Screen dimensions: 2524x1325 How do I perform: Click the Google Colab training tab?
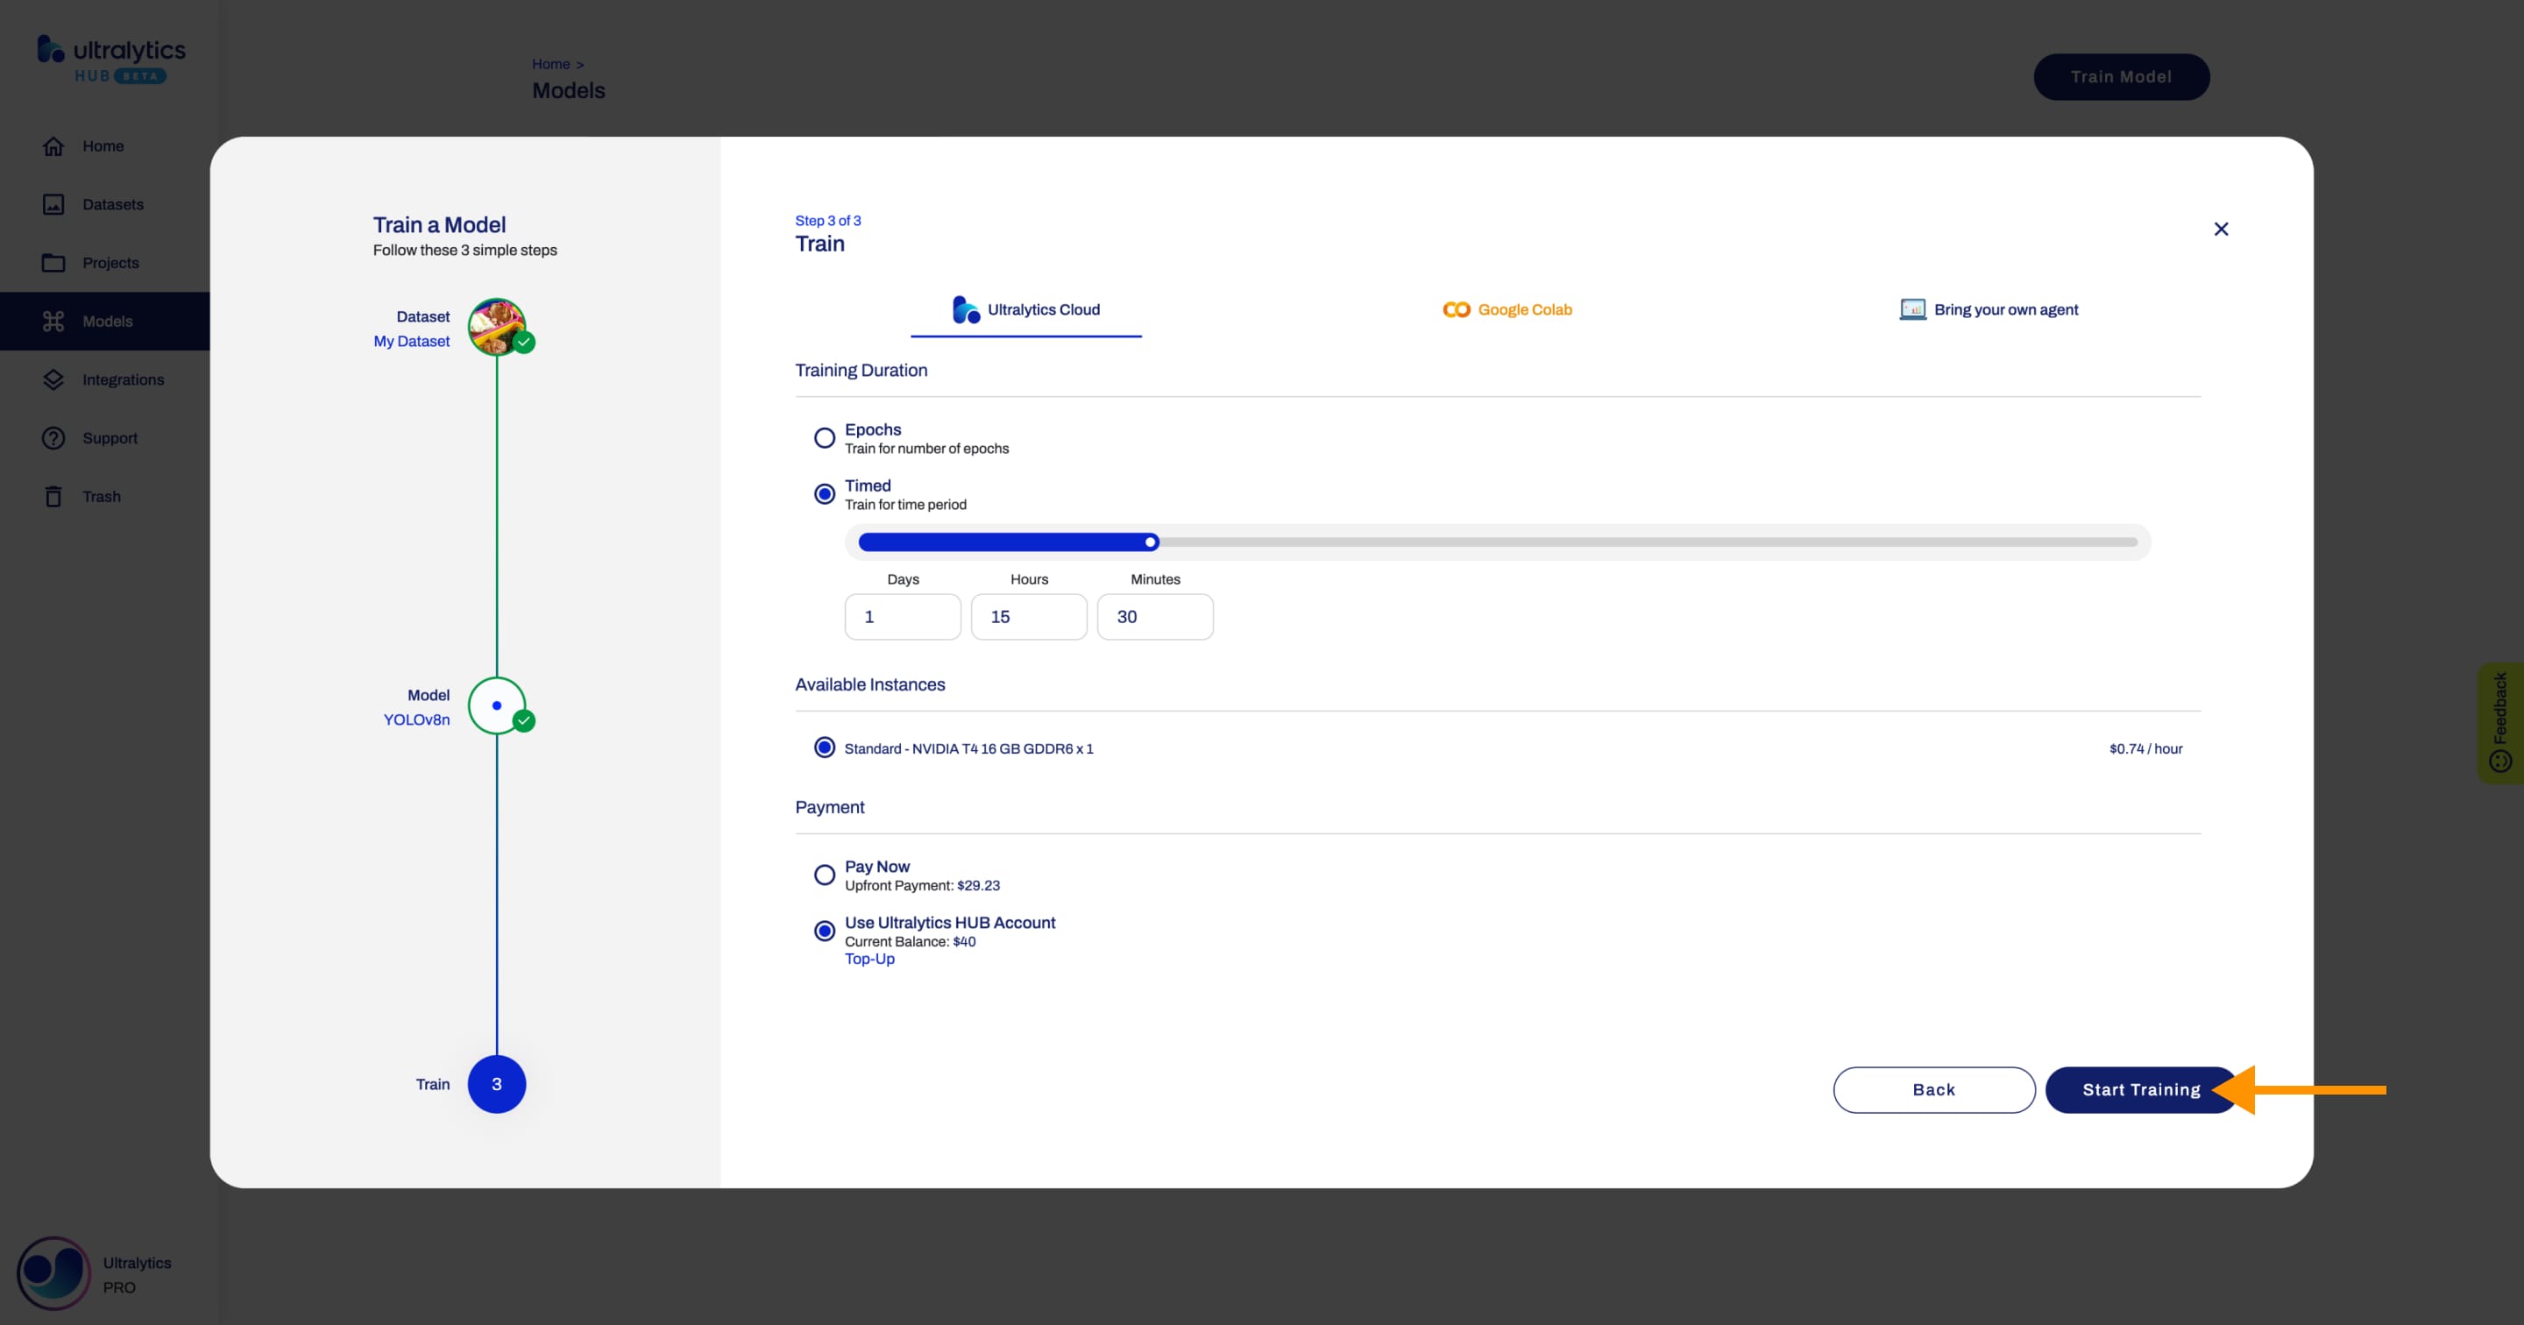1504,308
